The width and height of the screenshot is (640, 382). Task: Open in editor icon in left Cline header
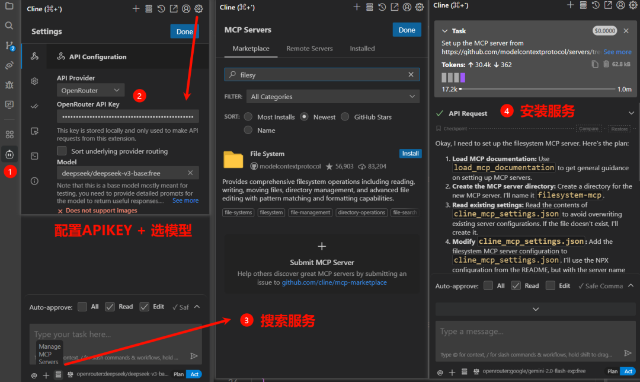pyautogui.click(x=174, y=8)
